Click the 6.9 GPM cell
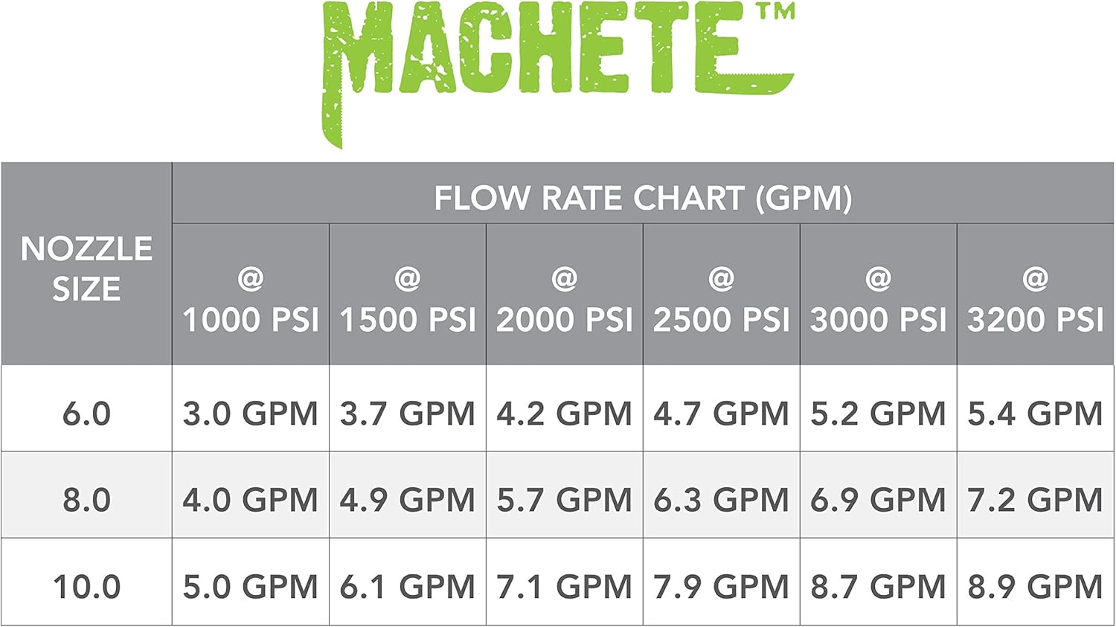Image resolution: width=1116 pixels, height=627 pixels. pyautogui.click(x=879, y=500)
